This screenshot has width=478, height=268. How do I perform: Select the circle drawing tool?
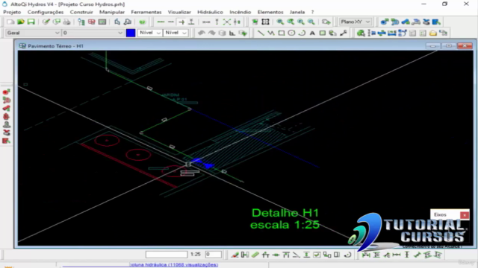click(x=291, y=33)
